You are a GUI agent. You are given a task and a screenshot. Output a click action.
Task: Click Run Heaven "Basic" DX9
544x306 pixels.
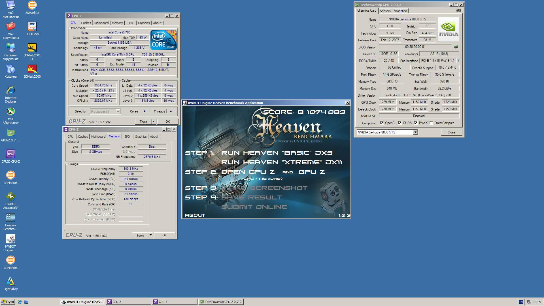(277, 153)
